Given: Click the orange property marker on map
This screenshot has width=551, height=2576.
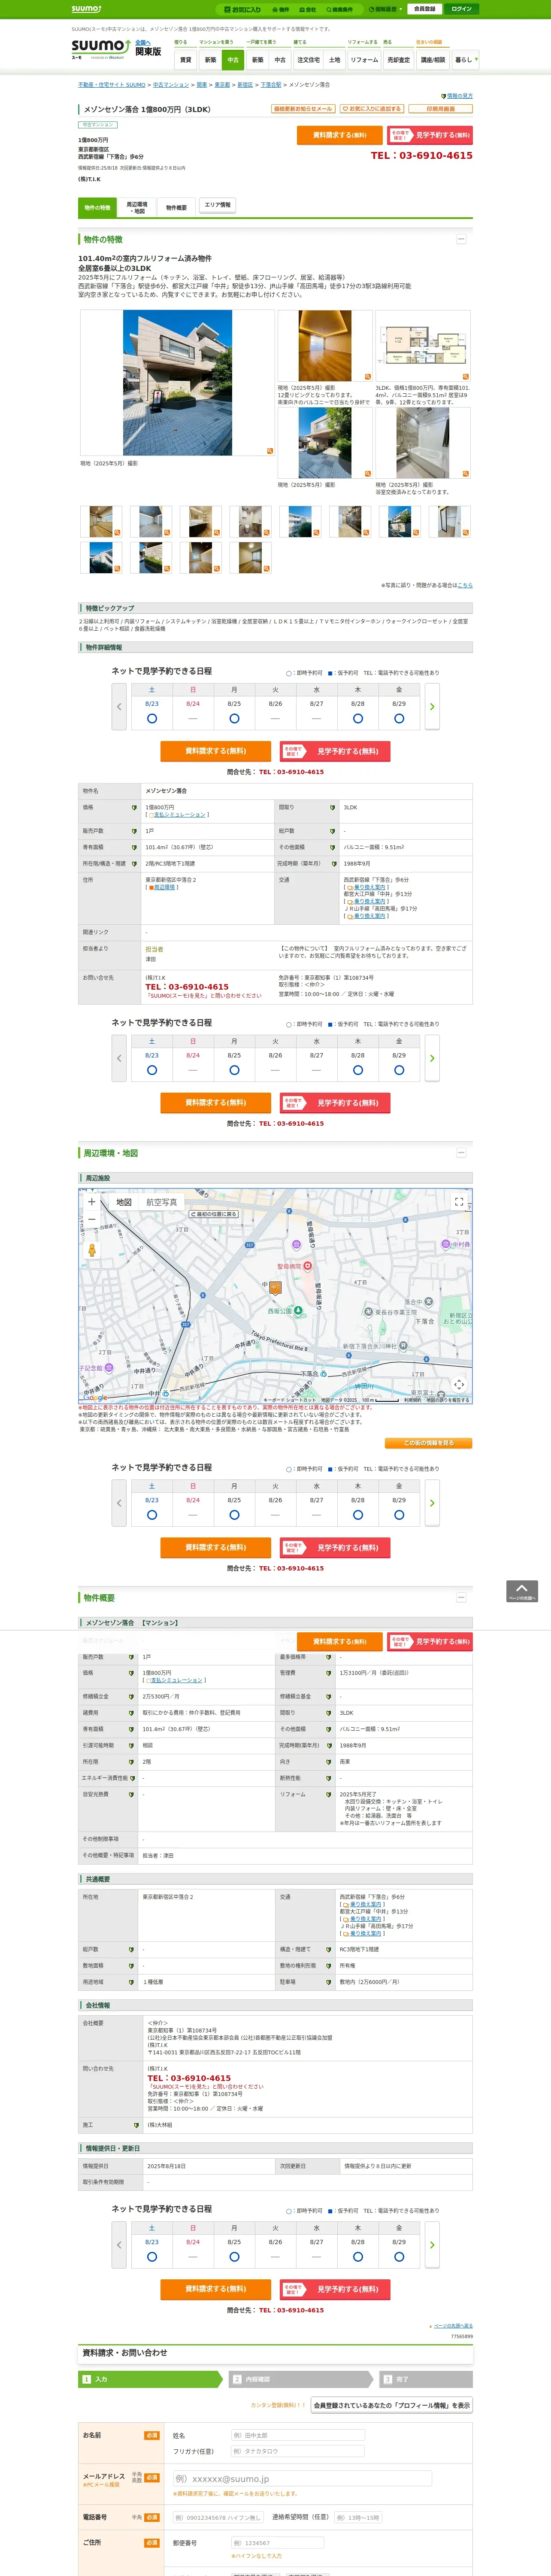Looking at the screenshot, I should click(x=275, y=1289).
